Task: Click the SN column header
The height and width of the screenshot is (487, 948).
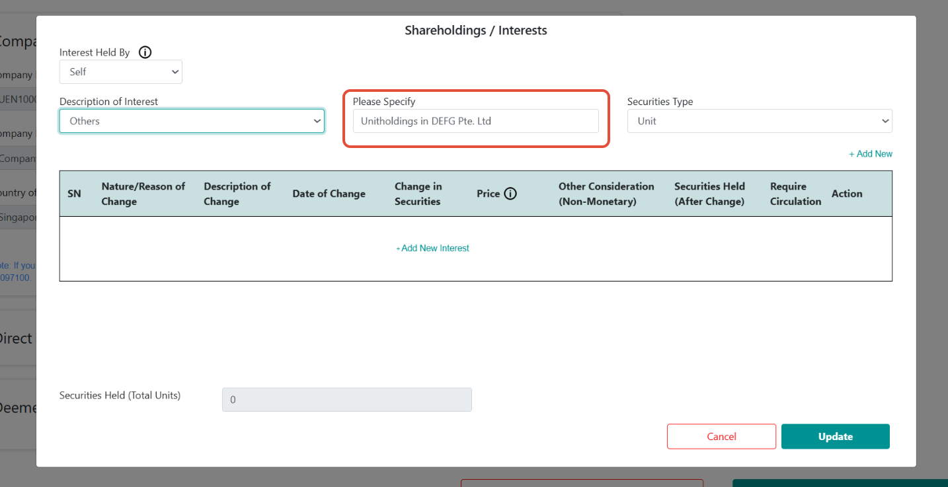Action: (75, 194)
